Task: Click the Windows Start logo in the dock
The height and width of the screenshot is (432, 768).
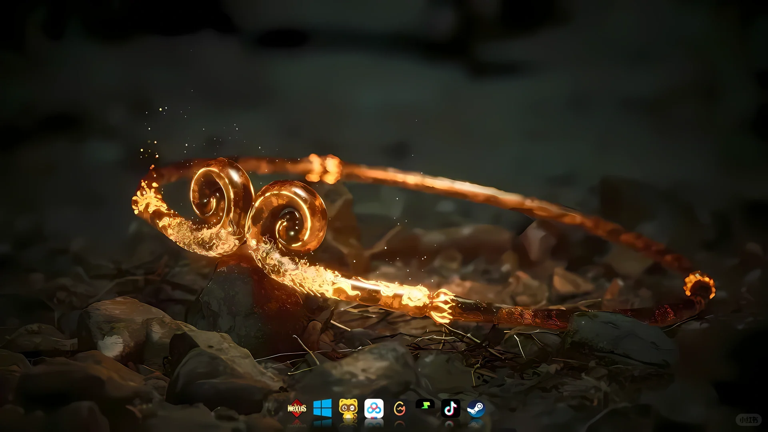Action: tap(322, 408)
